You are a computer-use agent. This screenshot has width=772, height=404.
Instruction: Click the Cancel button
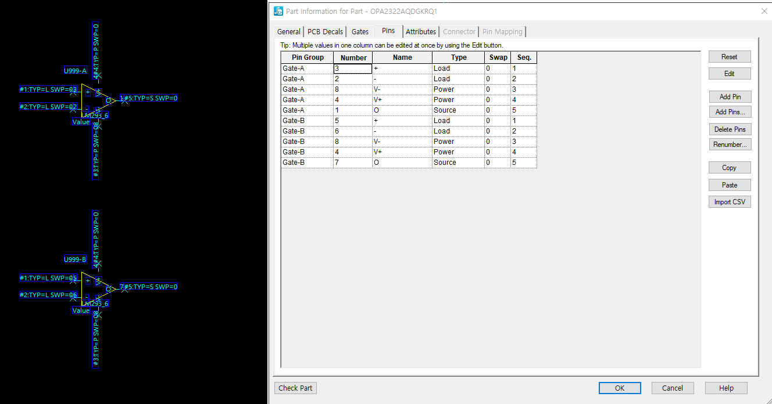pos(672,388)
